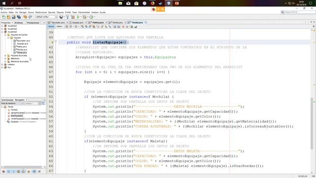Image resolution: width=316 pixels, height=178 pixels.
Task: Toggle Show Static Members filter in Navigator
Action: (x=13, y=172)
